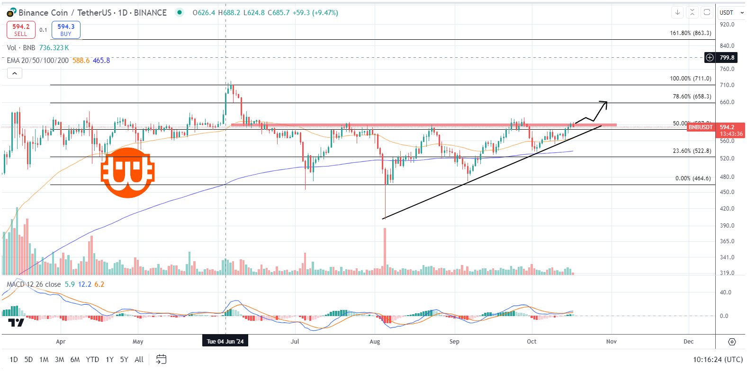Click the green market status dot
Screen dimensions: 747x371
pos(179,12)
